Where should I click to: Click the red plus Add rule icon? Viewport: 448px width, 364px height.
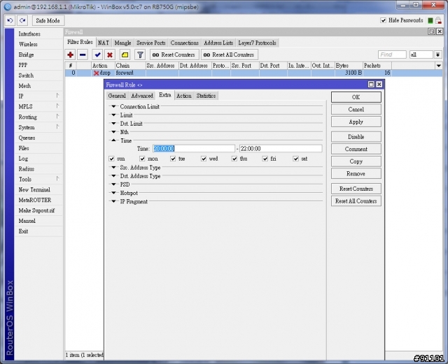coord(70,54)
